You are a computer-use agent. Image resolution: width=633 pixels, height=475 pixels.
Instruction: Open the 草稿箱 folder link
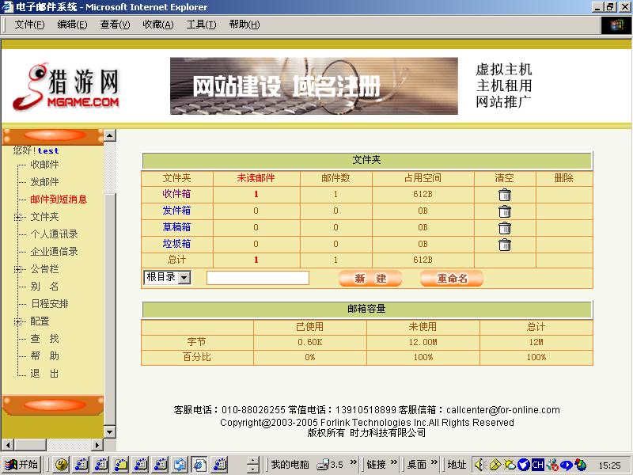point(176,227)
